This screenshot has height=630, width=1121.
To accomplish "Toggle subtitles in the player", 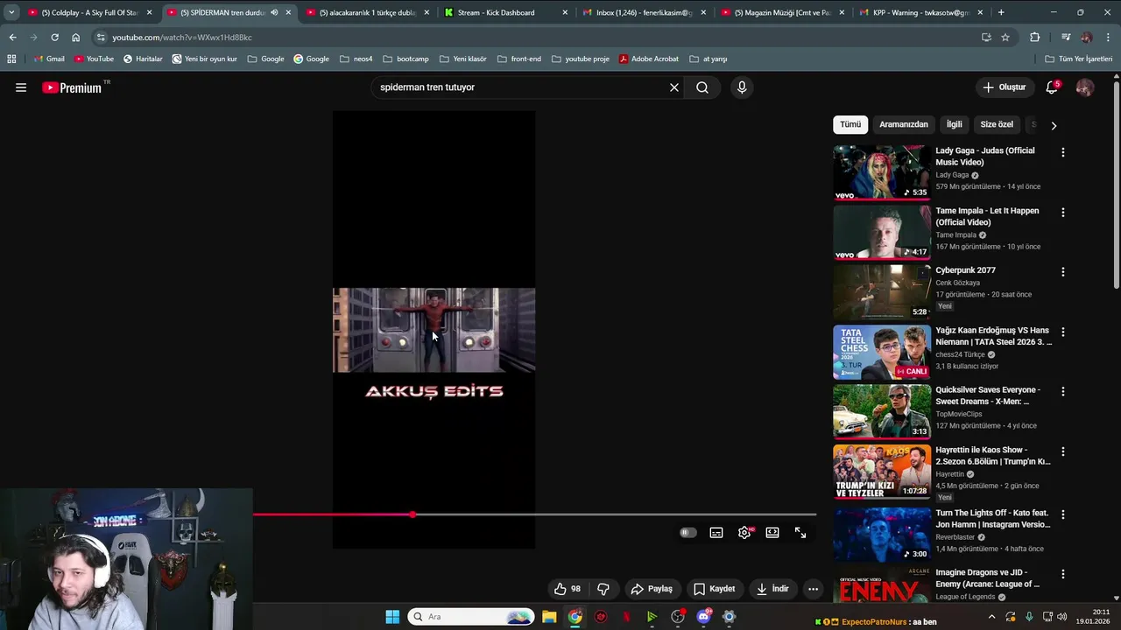I will pyautogui.click(x=716, y=533).
